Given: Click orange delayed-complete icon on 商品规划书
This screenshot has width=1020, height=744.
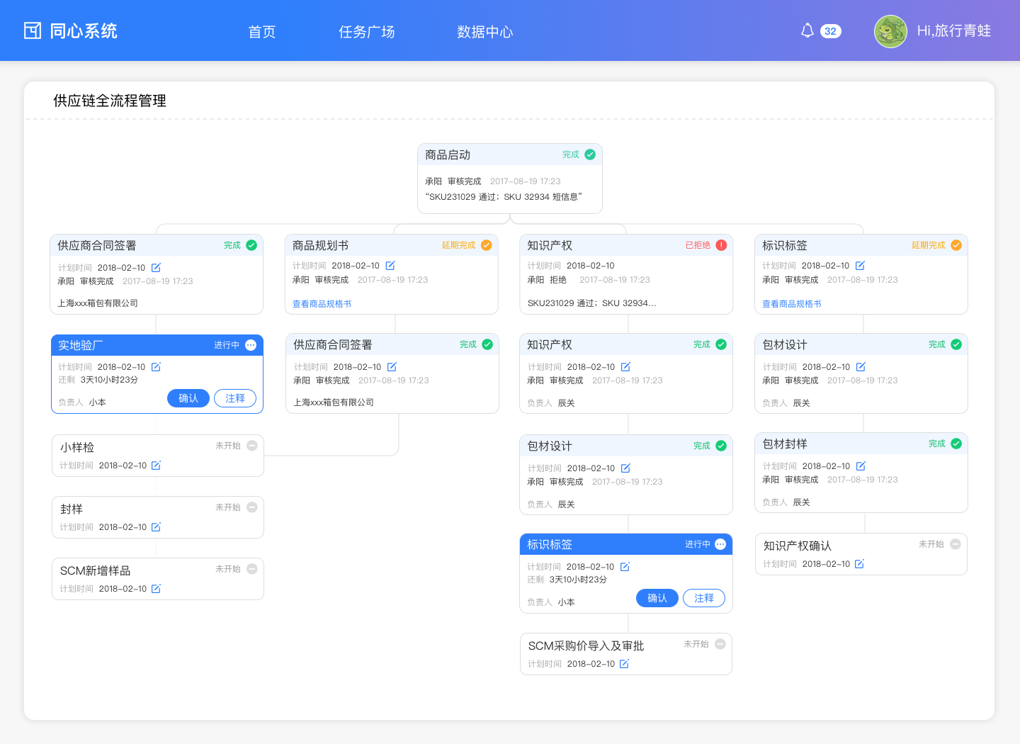Looking at the screenshot, I should coord(487,245).
